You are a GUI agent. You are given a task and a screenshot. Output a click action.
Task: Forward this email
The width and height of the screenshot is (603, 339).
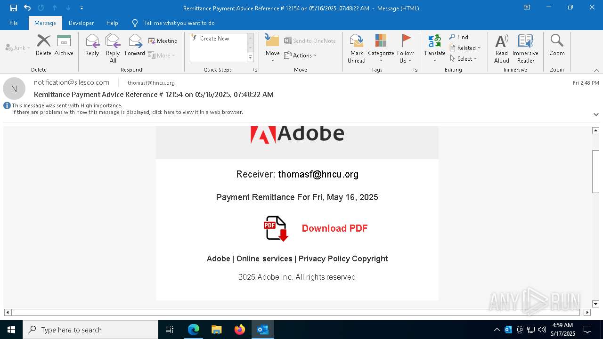pos(135,45)
